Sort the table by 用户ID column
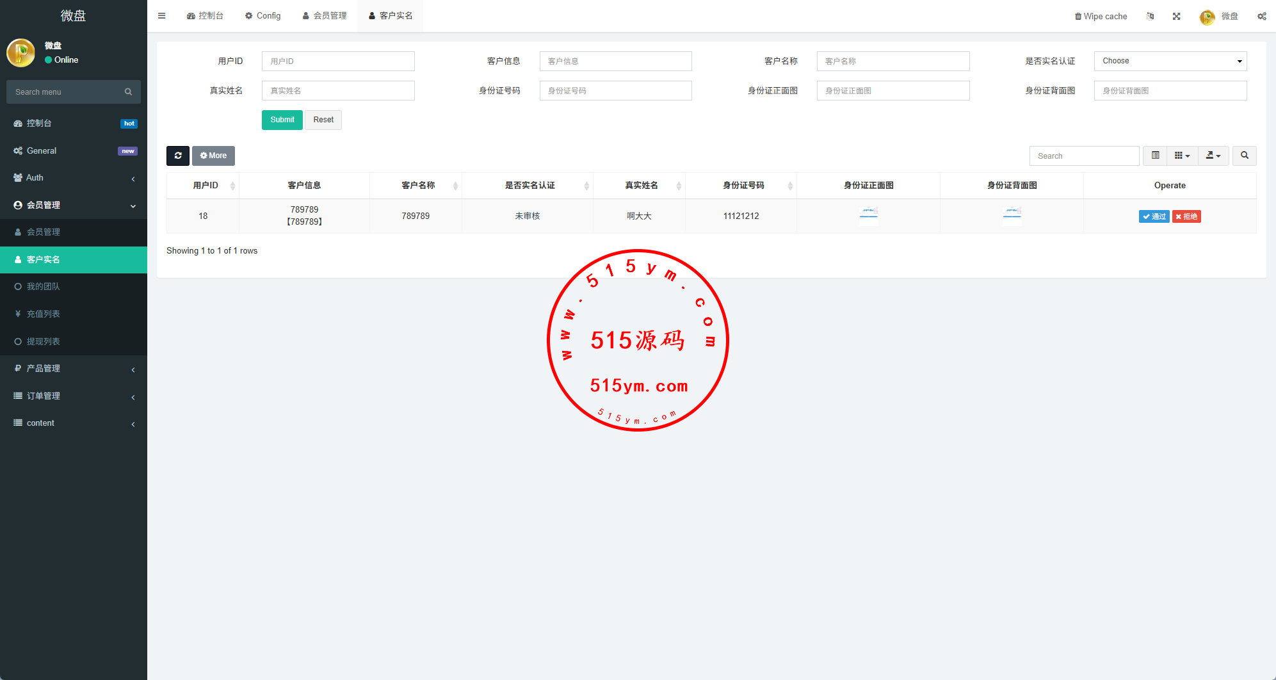Screen dimensions: 1276x680 pyautogui.click(x=206, y=186)
